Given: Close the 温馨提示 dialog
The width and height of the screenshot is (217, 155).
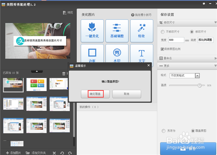Looking at the screenshot, I should [x=149, y=65].
